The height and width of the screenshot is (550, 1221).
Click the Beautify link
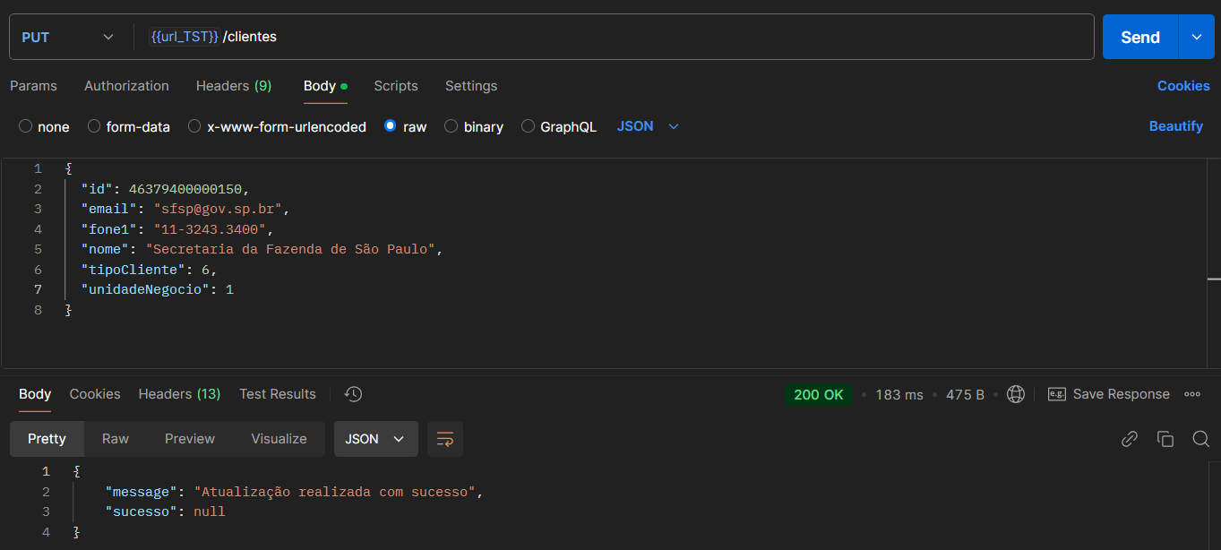(1175, 126)
